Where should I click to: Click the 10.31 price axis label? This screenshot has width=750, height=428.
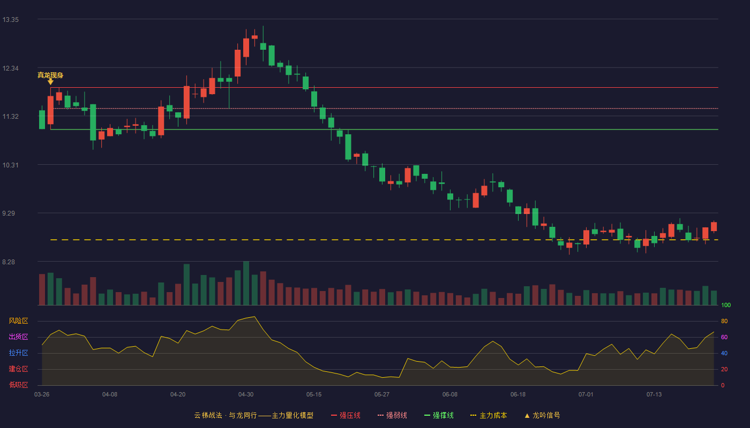[x=11, y=165]
